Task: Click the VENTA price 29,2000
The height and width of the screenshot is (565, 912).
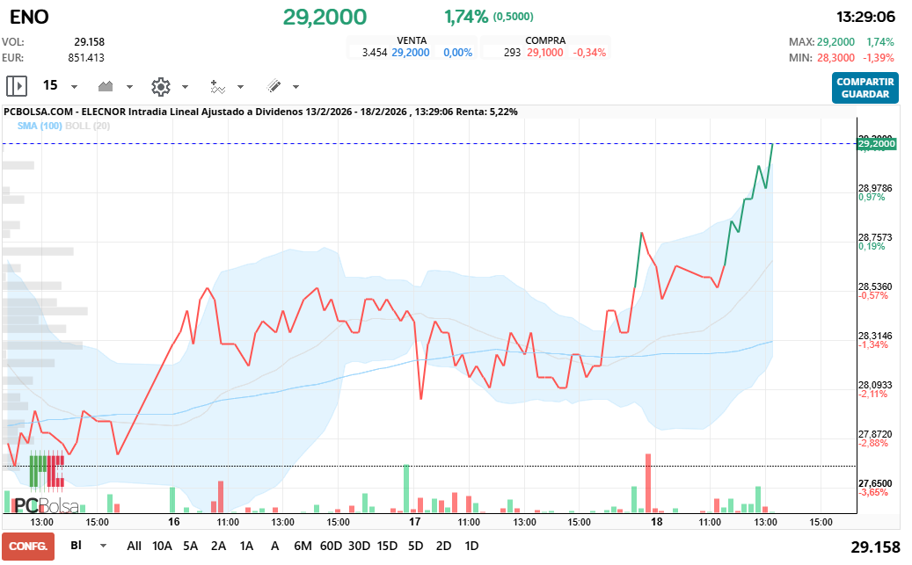Action: (411, 53)
